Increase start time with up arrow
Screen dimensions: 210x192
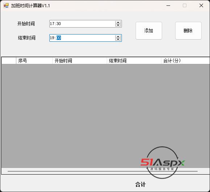(x=118, y=23)
